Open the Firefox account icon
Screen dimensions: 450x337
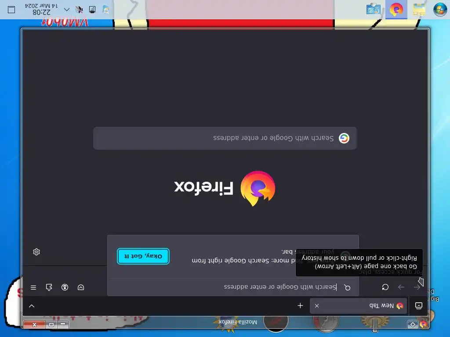pyautogui.click(x=65, y=287)
